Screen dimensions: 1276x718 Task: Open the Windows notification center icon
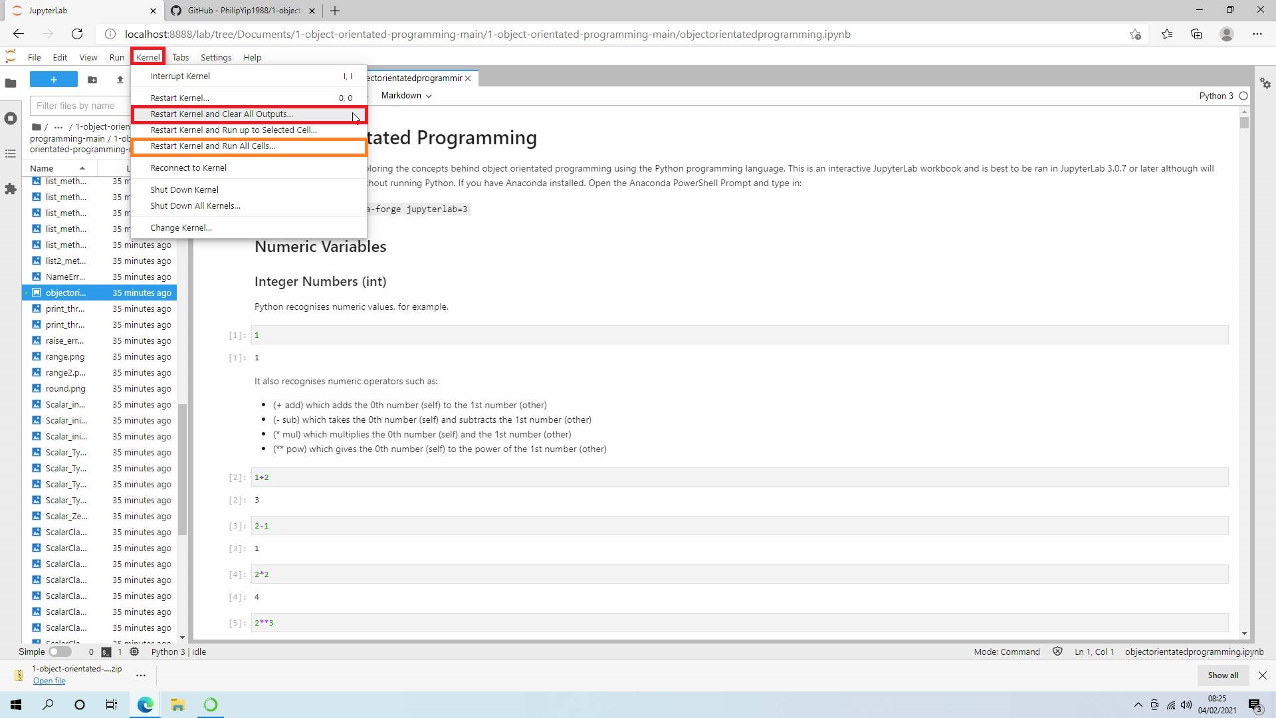click(x=1255, y=705)
